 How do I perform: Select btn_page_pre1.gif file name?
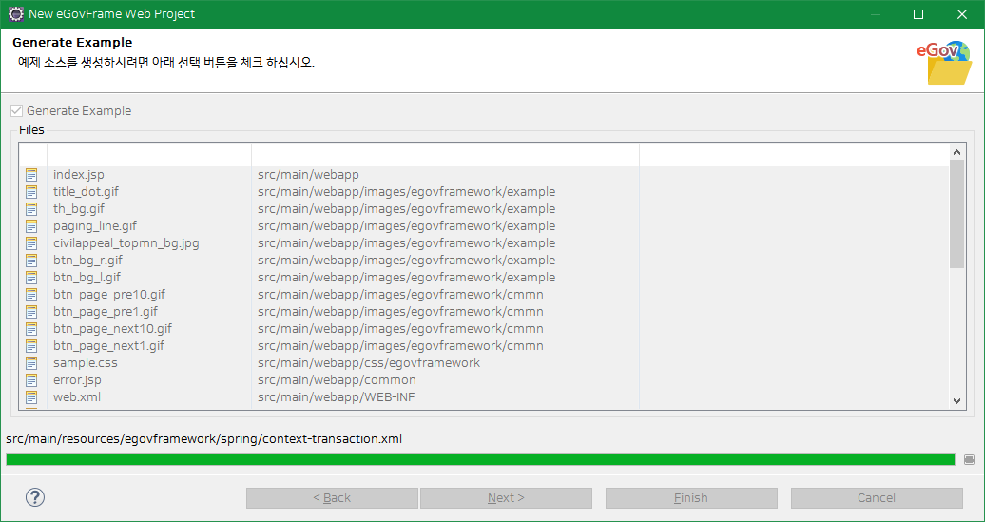(106, 312)
